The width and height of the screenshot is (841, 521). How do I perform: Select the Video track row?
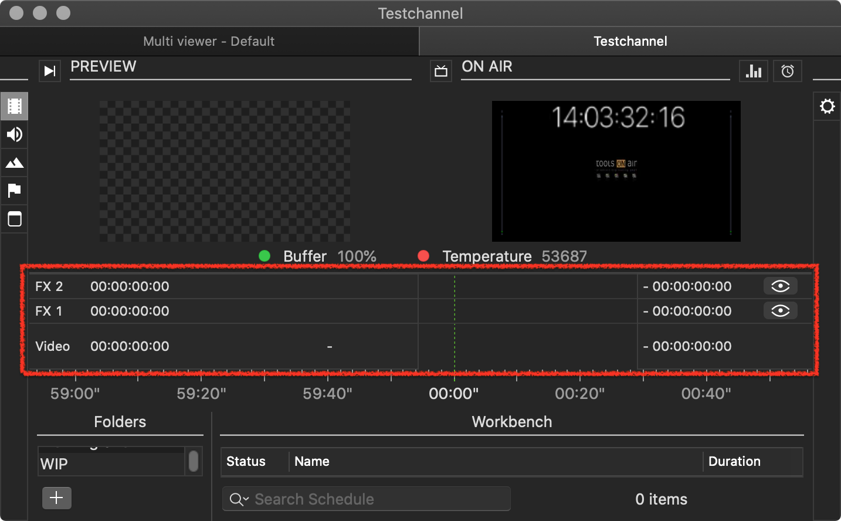click(x=420, y=346)
